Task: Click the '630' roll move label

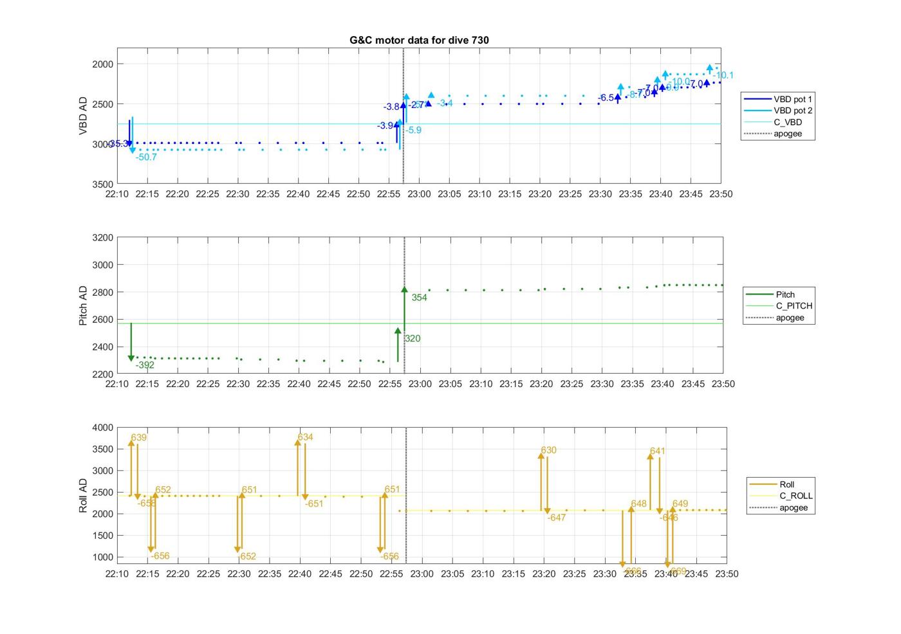Action: (x=548, y=451)
